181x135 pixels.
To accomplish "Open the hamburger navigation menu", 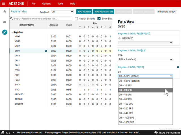I will [x=3, y=4].
